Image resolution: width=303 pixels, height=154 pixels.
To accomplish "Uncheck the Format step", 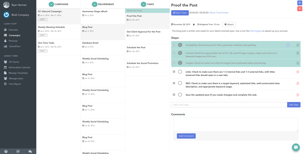I will pos(180,53).
